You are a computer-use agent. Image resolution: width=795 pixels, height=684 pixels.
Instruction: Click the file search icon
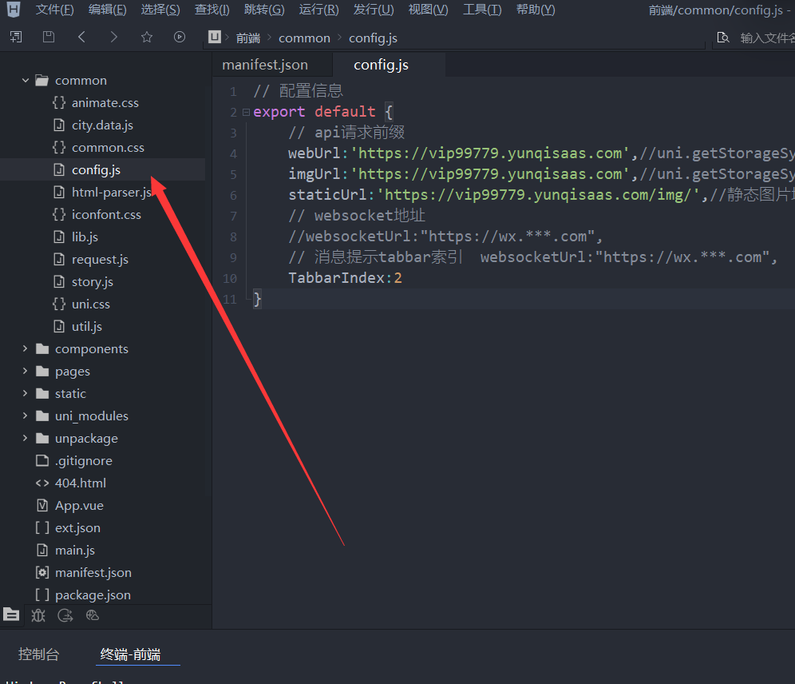(x=723, y=38)
